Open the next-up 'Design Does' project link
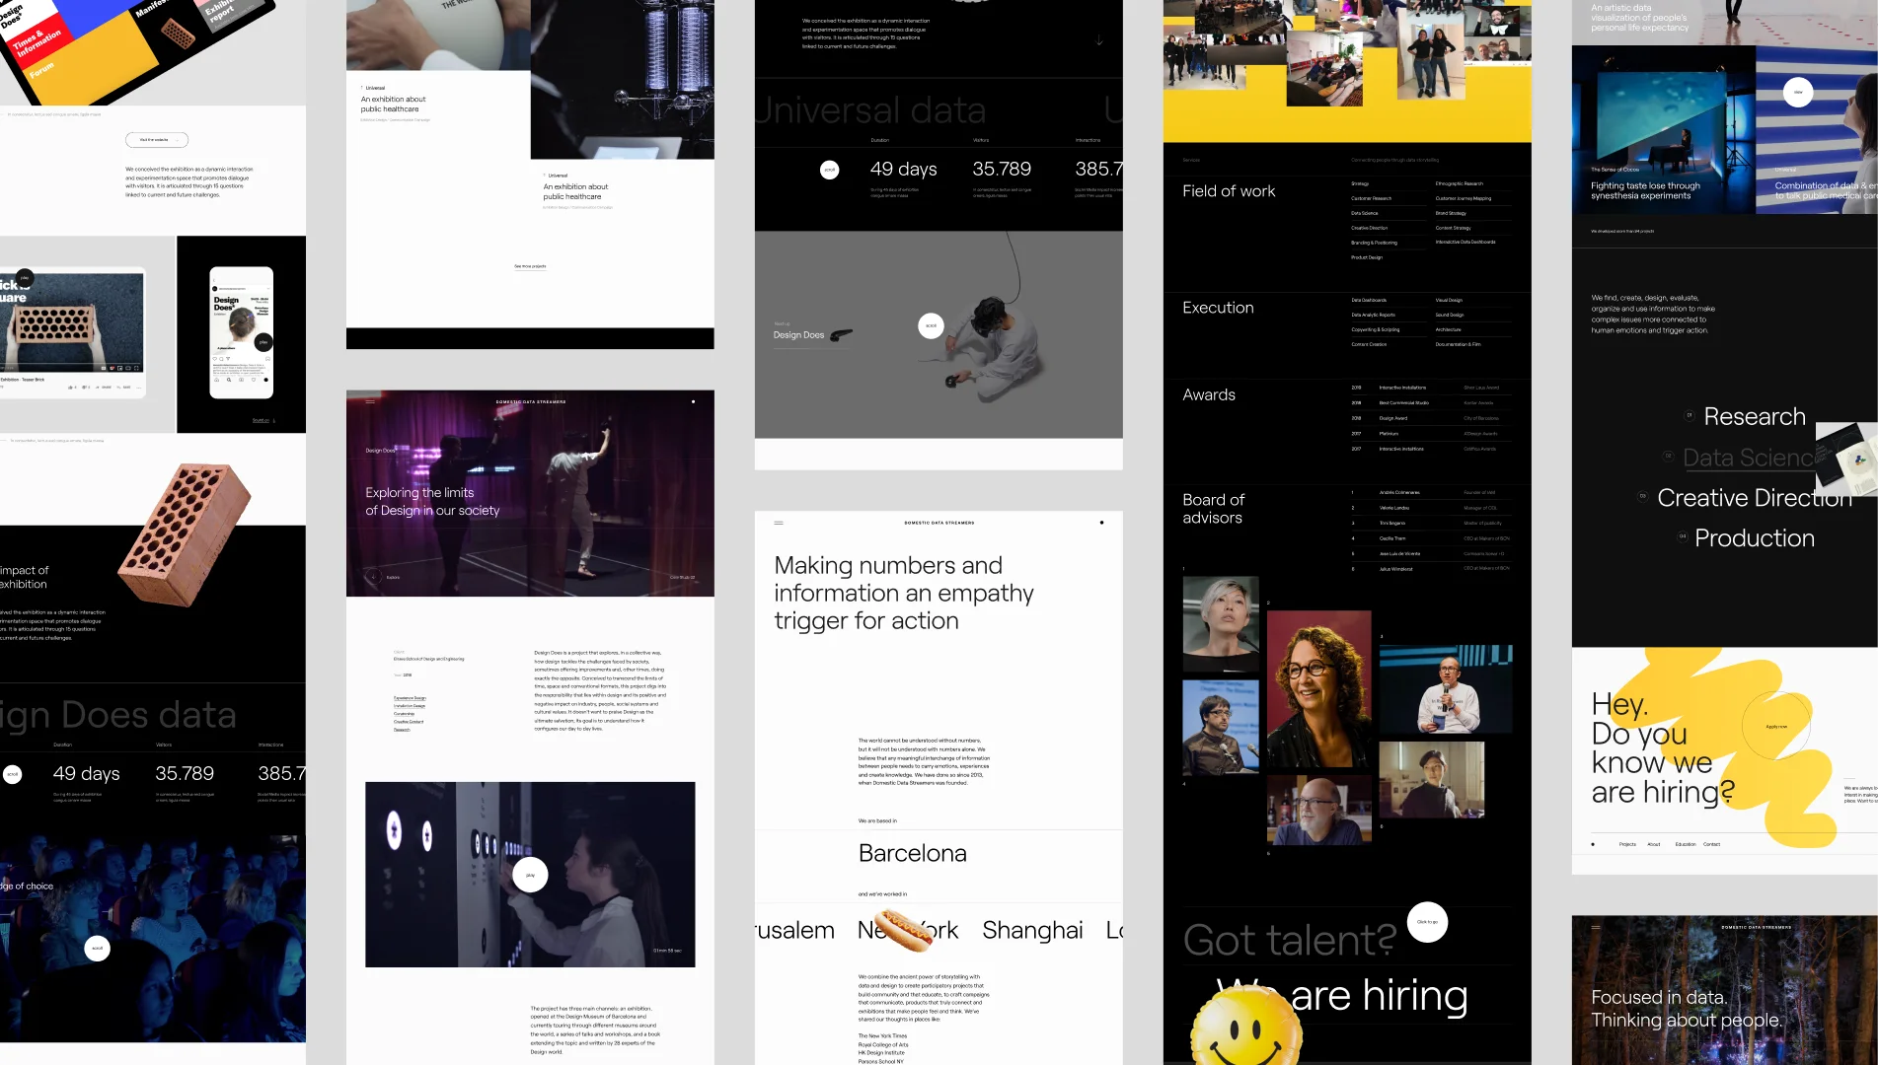 point(798,335)
